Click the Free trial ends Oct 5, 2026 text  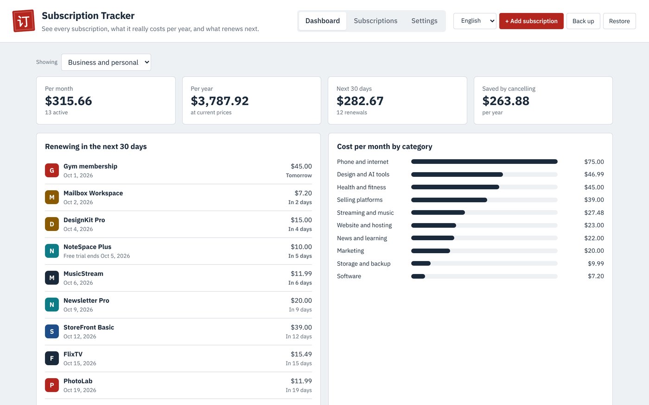[x=97, y=256]
